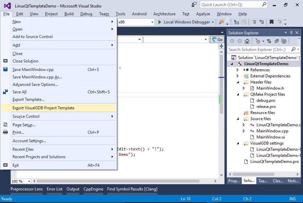
Task: Click the feedback icon beside Quick Launch
Action: click(x=194, y=5)
